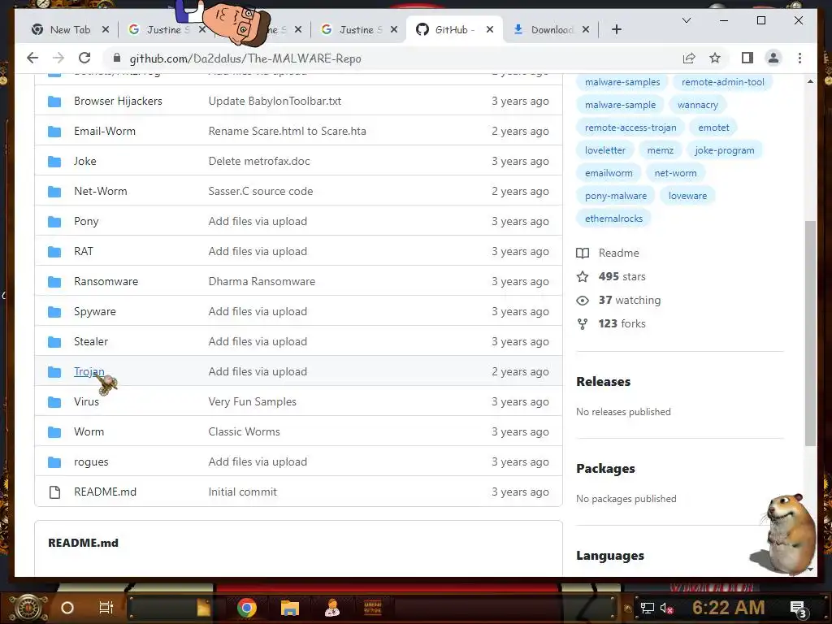Open the Ransomware folder

pos(106,281)
